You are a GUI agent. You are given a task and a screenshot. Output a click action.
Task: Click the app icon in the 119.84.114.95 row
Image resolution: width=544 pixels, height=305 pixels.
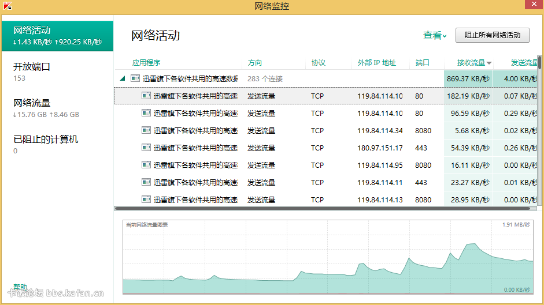146,165
